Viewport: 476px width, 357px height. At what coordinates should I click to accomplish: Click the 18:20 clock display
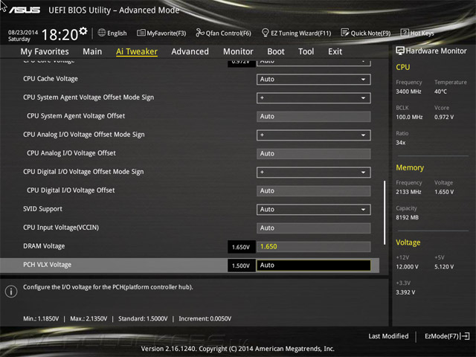tap(59, 35)
